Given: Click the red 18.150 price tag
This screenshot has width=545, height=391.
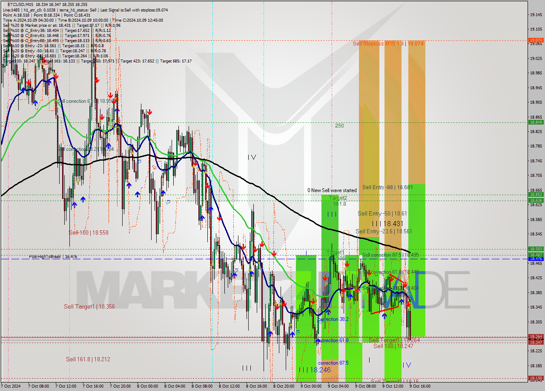Looking at the screenshot, I should 536,378.
